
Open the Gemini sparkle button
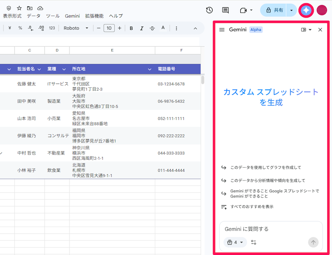point(306,10)
